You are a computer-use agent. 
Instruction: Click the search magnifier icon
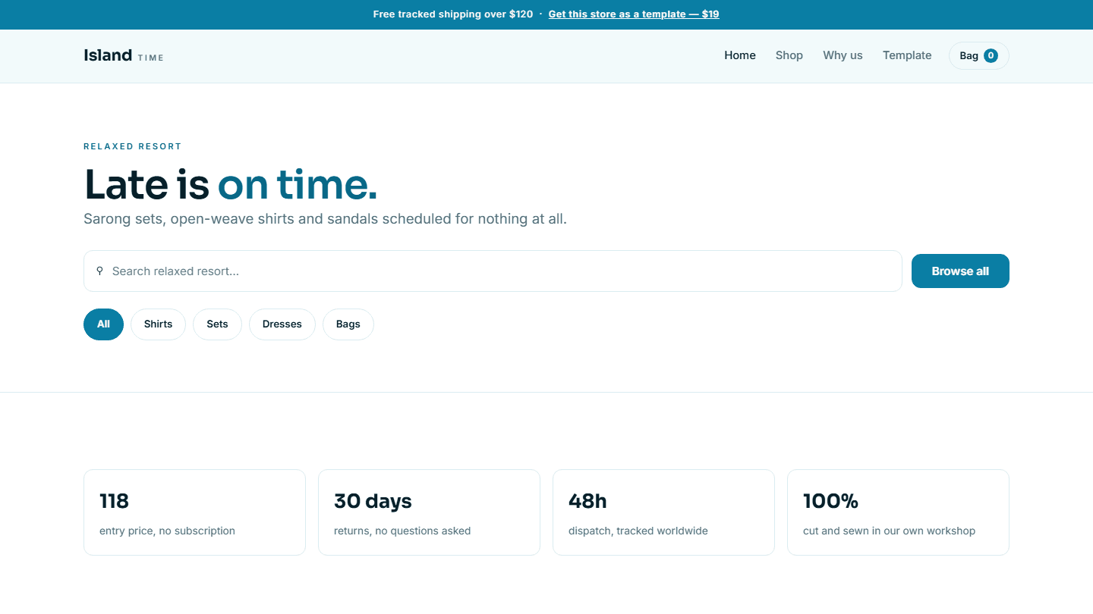pyautogui.click(x=99, y=271)
